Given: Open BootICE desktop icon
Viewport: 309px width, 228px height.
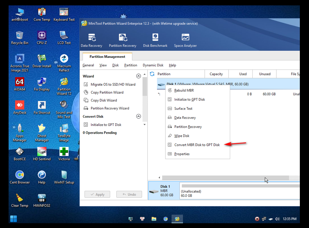Looking at the screenshot, I should click(19, 154).
